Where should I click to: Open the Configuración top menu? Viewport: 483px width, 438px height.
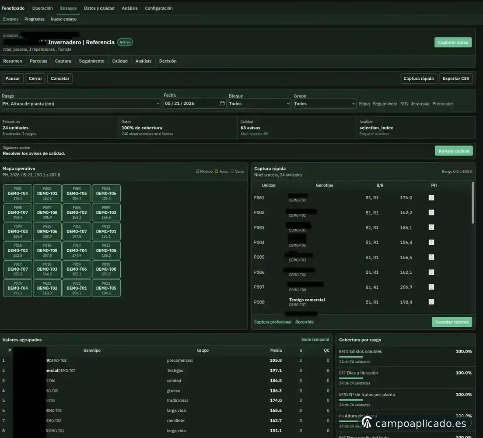point(159,8)
